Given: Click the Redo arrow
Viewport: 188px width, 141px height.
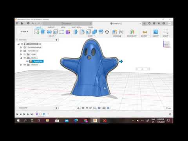Looking at the screenshot, I should pyautogui.click(x=39, y=23).
